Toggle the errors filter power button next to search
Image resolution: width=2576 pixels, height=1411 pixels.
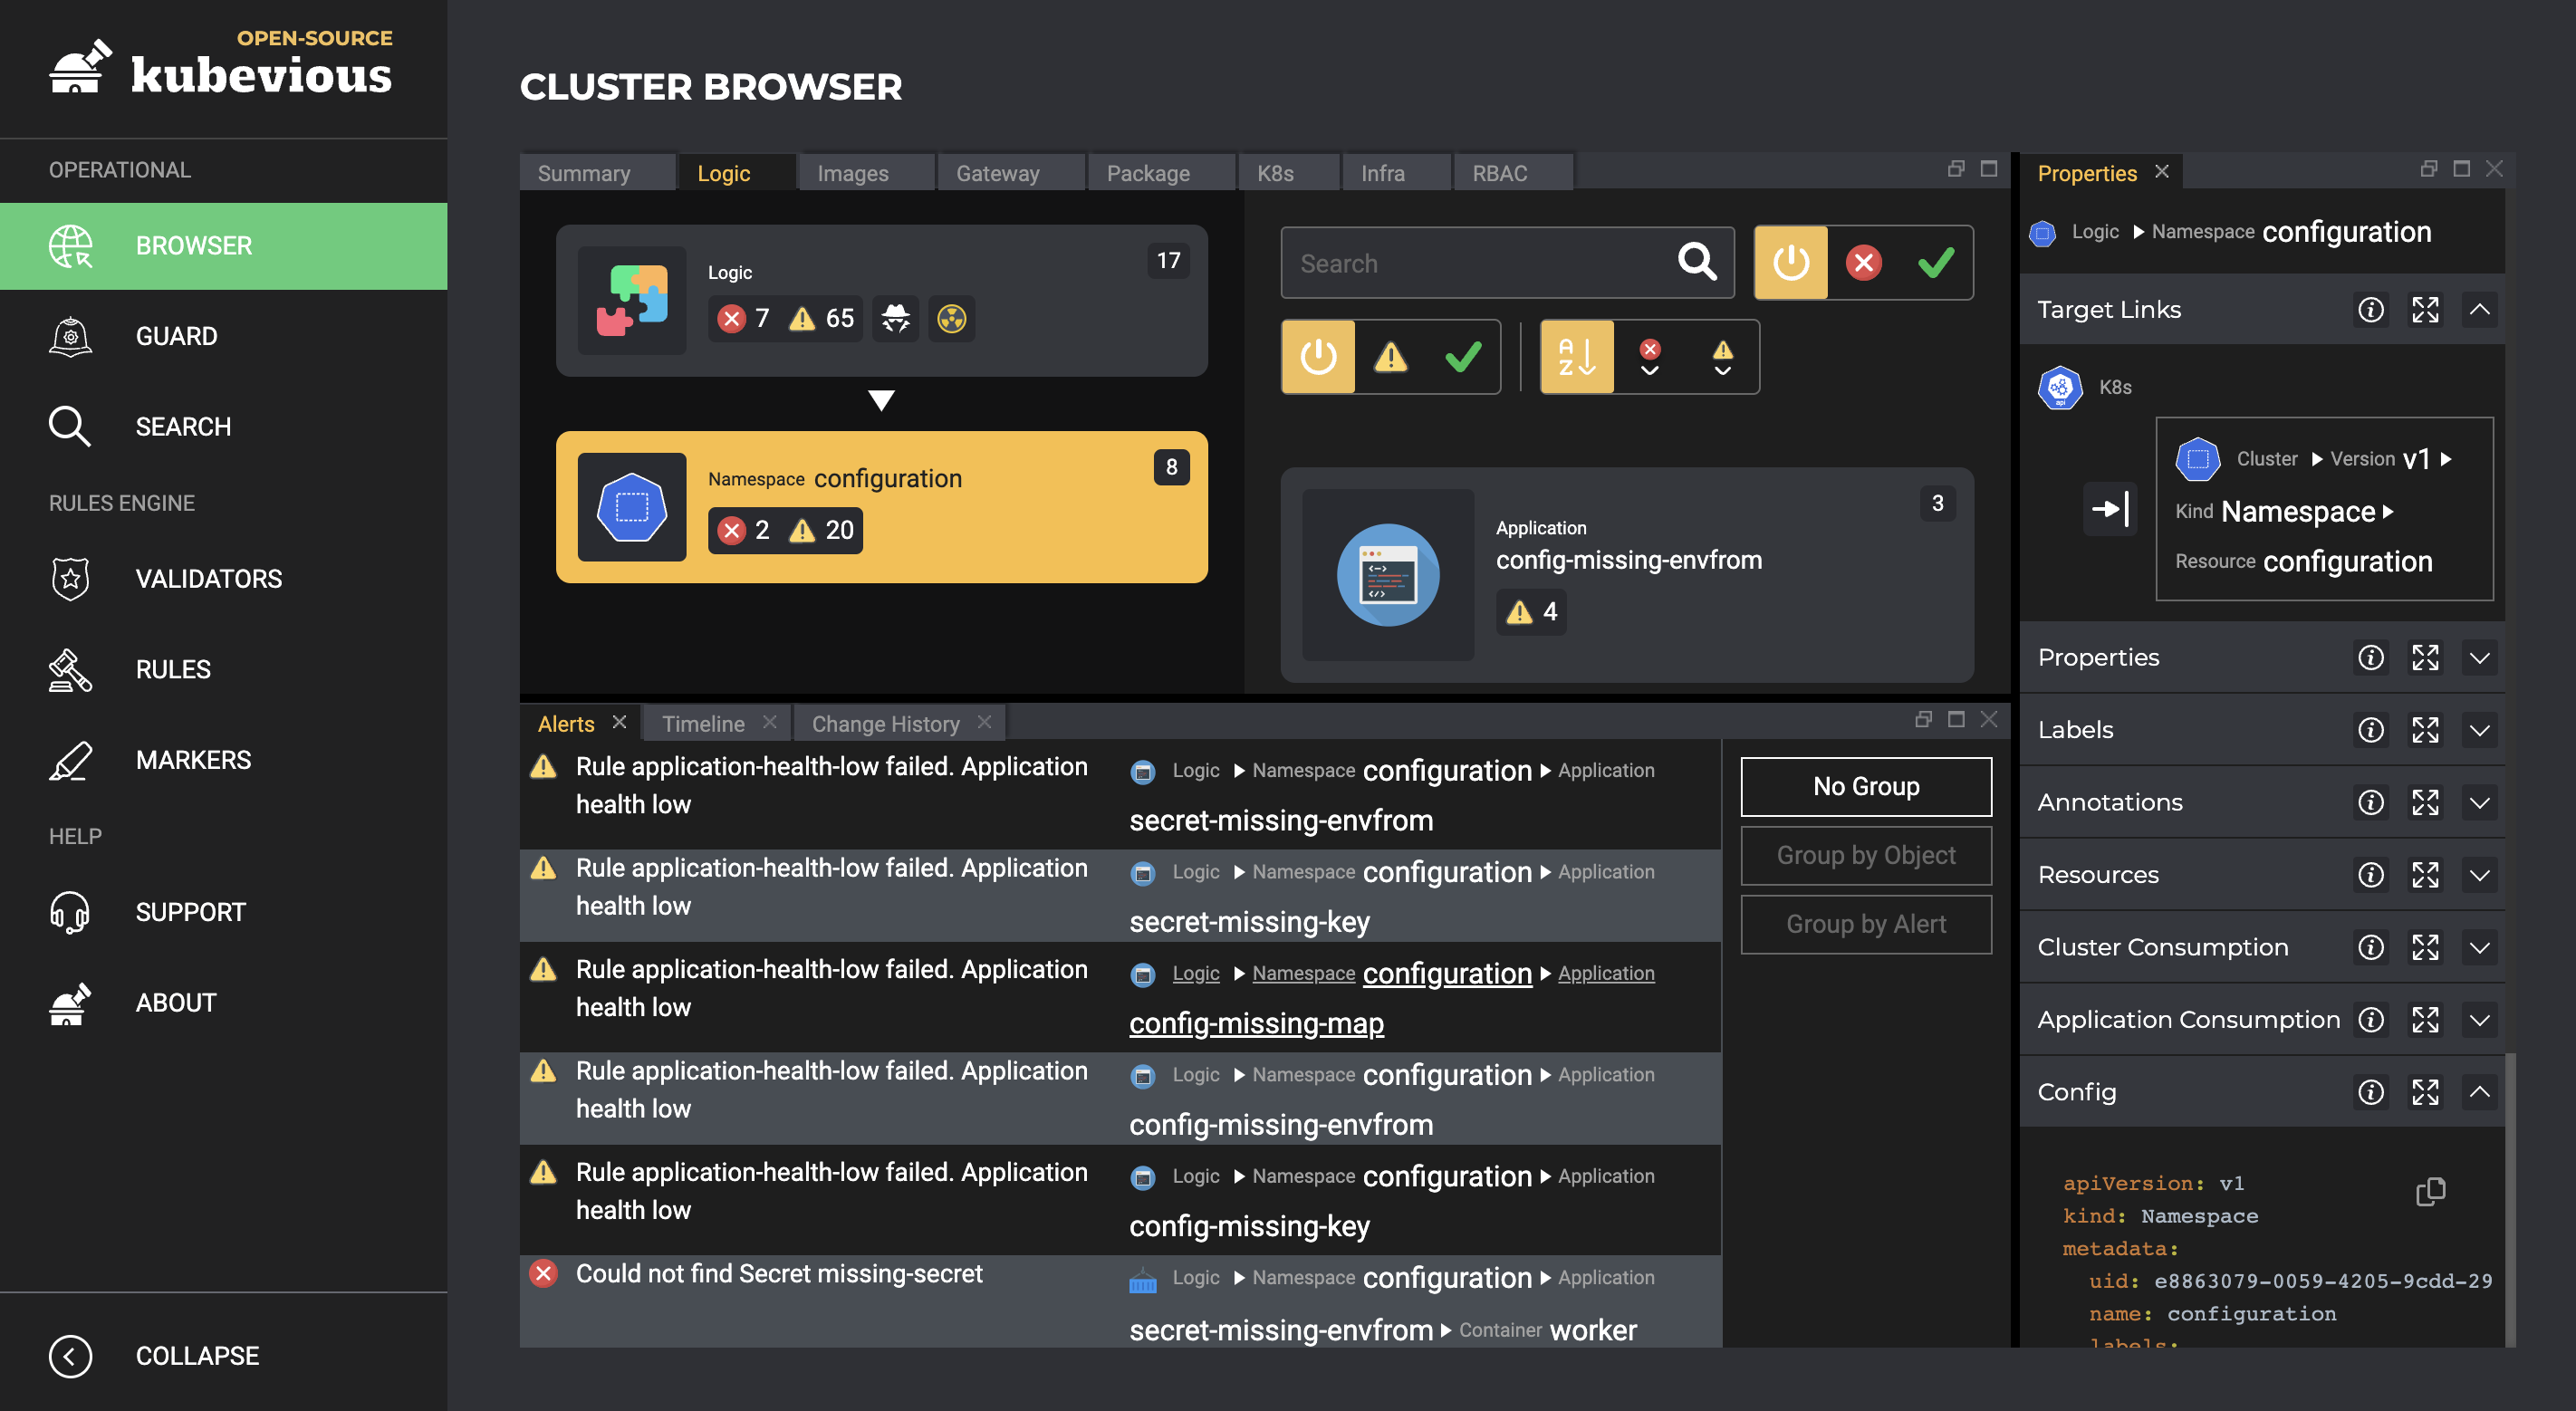tap(1792, 263)
